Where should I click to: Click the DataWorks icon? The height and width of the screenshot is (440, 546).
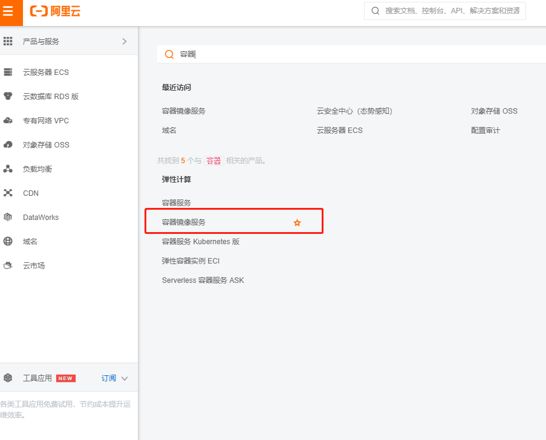(x=8, y=217)
